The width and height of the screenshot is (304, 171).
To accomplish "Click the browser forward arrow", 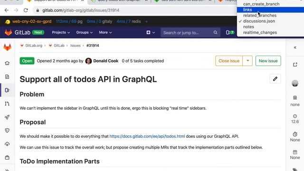I will point(16,10).
